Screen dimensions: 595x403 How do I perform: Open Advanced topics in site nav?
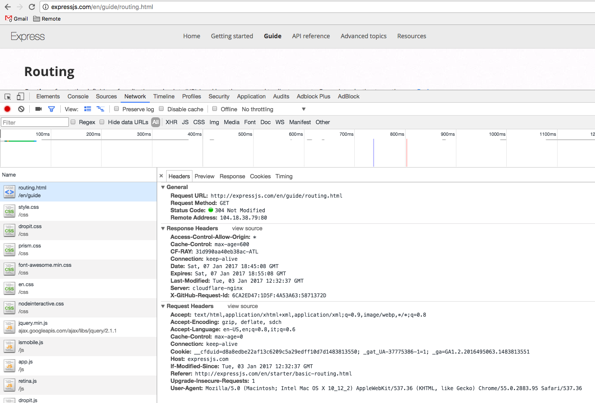pyautogui.click(x=364, y=36)
